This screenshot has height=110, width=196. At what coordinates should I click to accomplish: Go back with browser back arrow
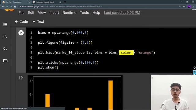(3, 7)
